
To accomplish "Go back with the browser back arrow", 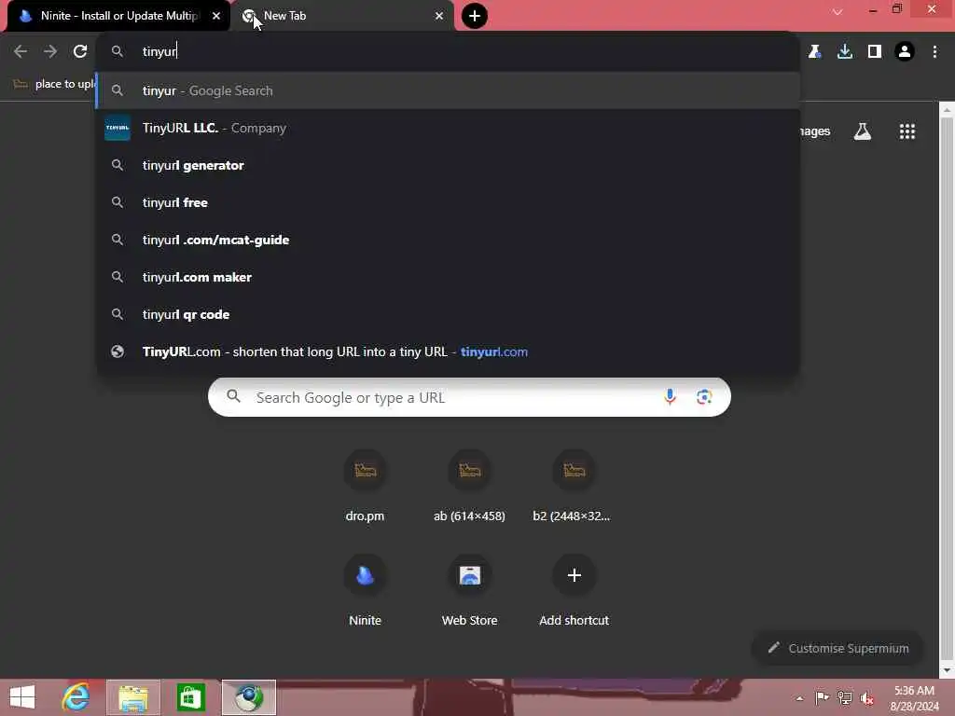I will (21, 52).
